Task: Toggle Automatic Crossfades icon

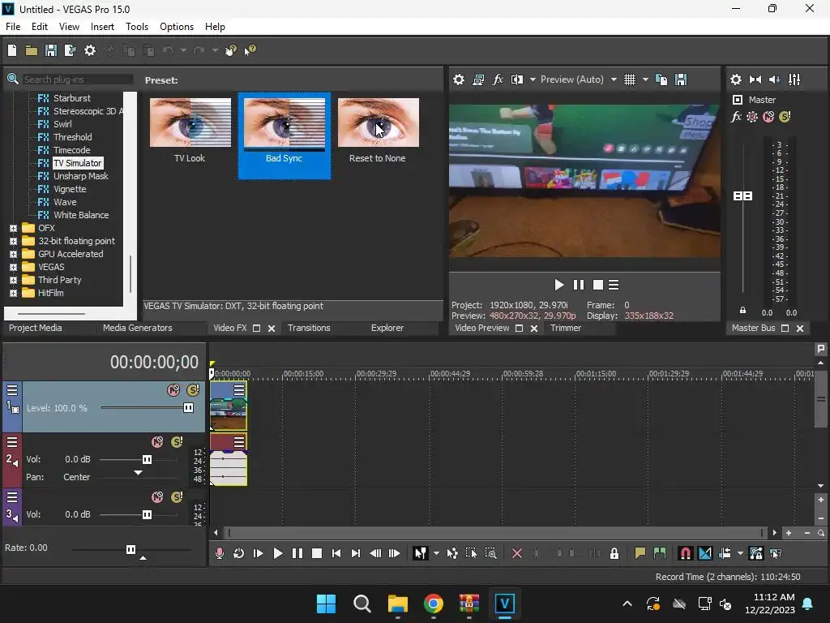Action: tap(705, 553)
